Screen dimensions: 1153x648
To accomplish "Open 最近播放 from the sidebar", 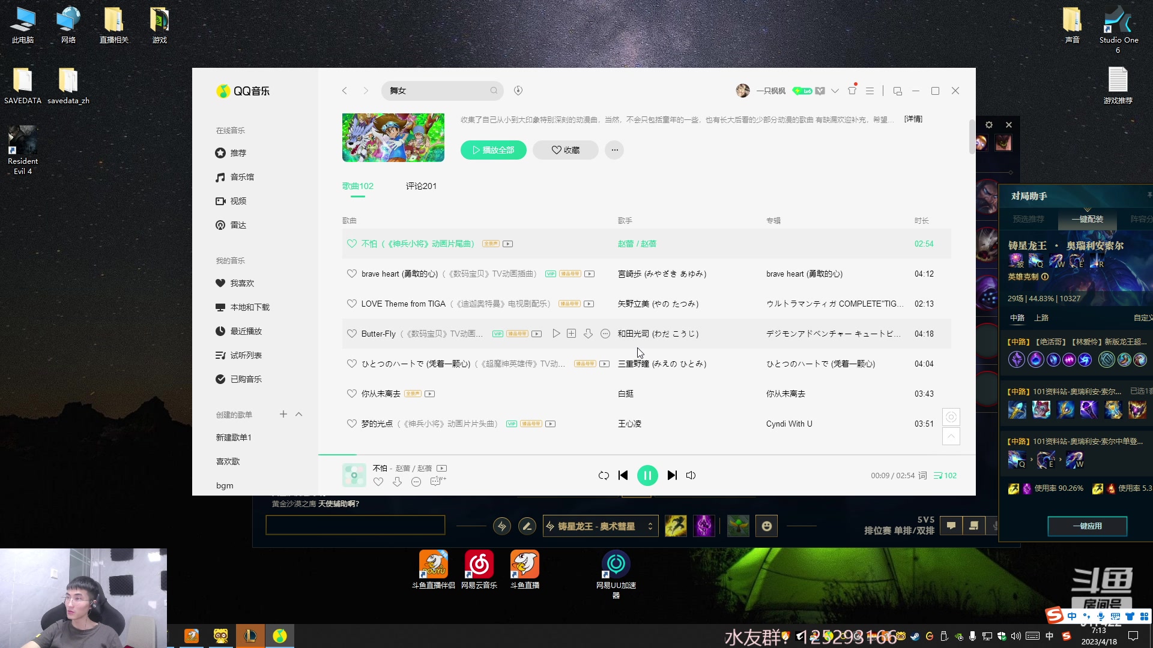I will [246, 331].
